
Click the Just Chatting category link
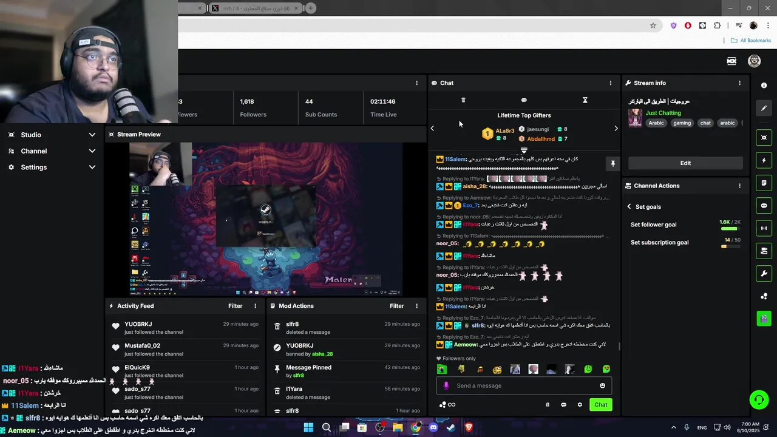(x=663, y=113)
